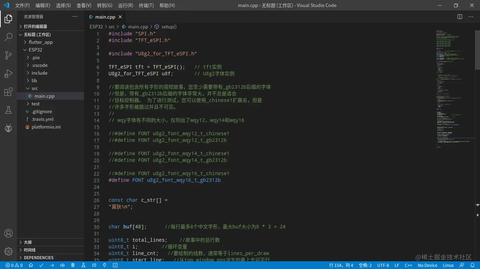This screenshot has height=269, width=480.
Task: Click the PlatformIO terminal icon in the status bar
Action: 115,265
